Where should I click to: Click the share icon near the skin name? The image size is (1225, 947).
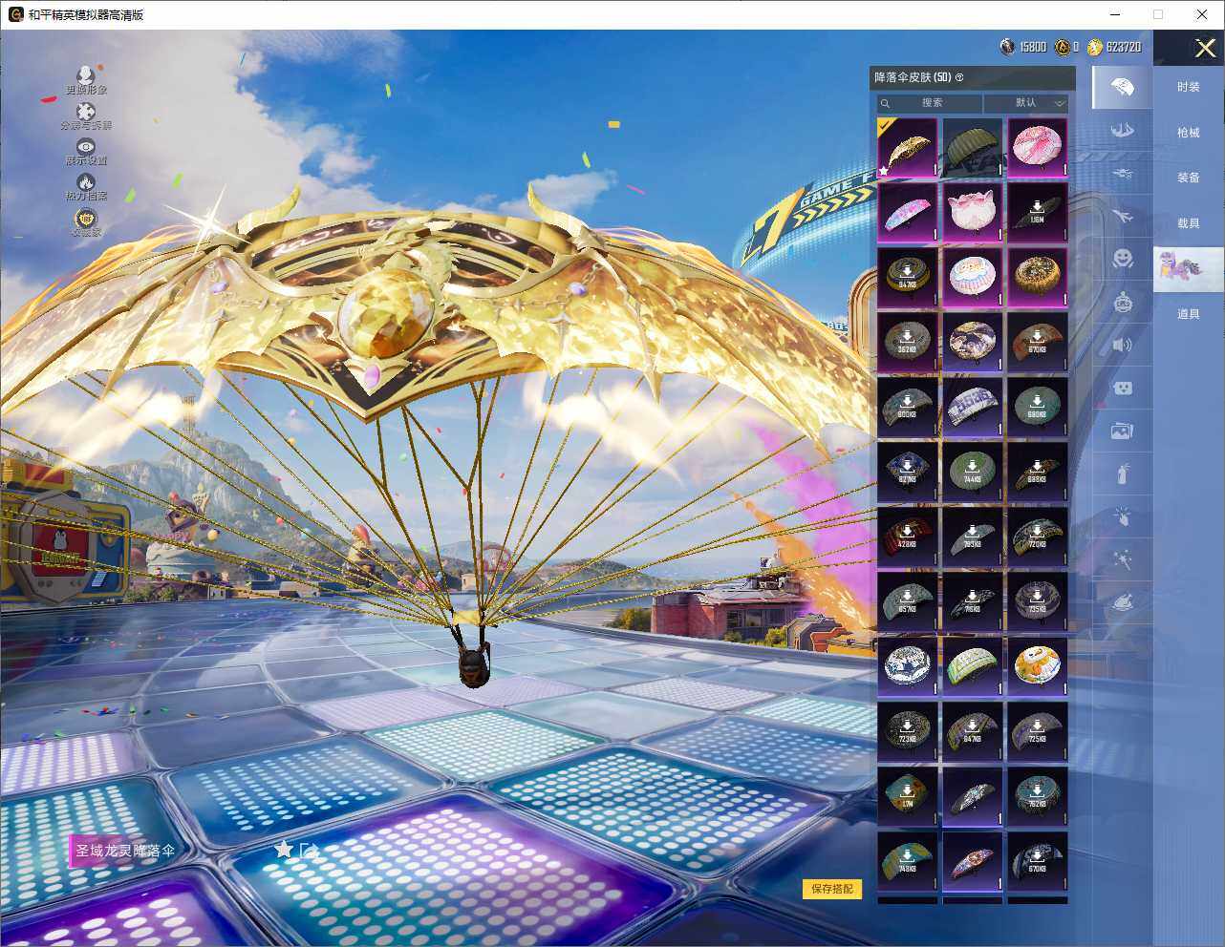coord(309,850)
